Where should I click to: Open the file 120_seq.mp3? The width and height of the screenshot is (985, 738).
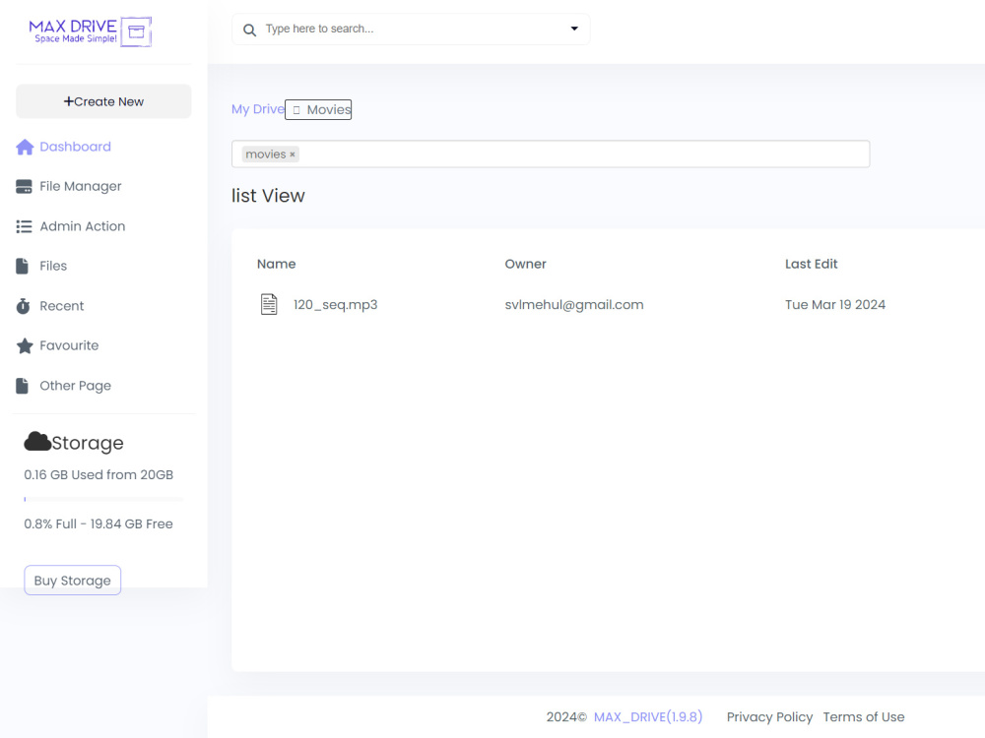pyautogui.click(x=336, y=305)
